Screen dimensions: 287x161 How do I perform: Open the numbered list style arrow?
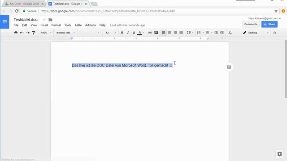[x=203, y=33]
